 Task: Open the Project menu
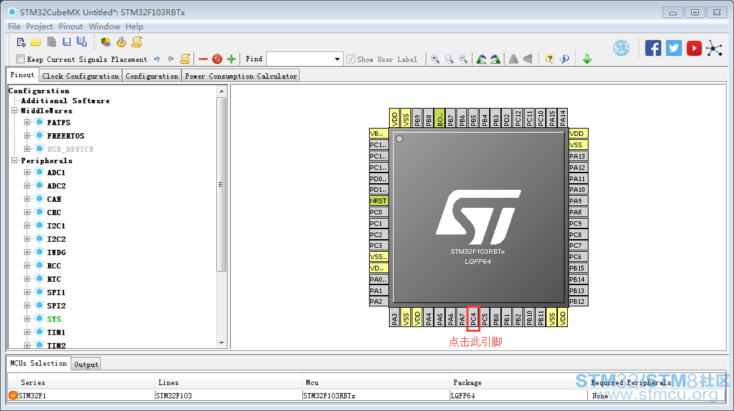pos(39,27)
